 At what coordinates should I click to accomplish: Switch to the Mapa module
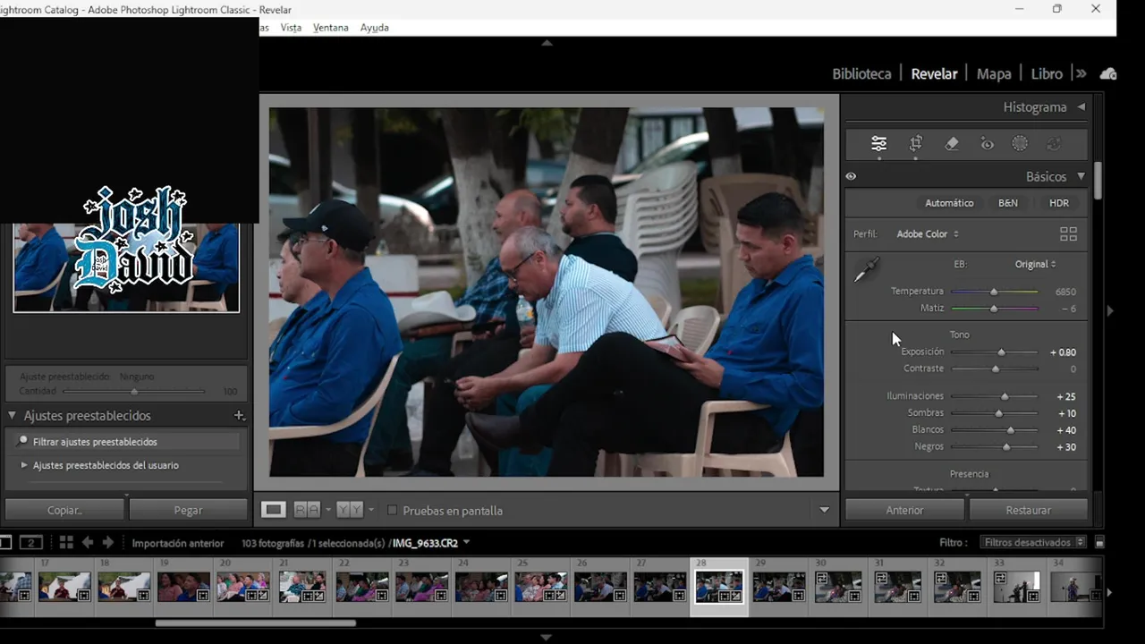pos(994,73)
